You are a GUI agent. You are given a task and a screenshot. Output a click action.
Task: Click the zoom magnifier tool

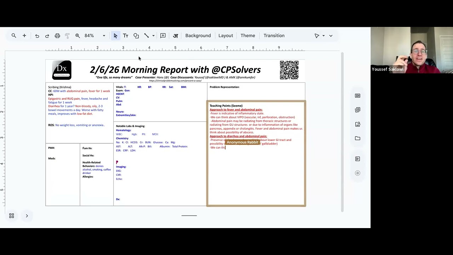point(78,36)
